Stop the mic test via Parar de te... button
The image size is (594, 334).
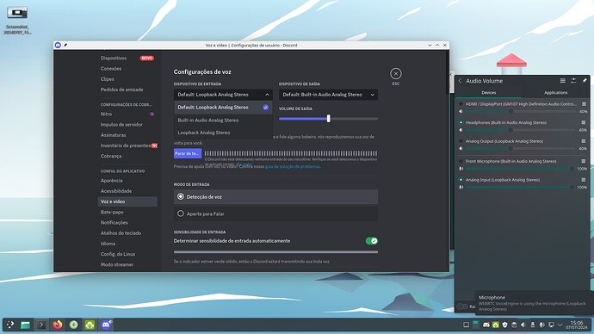[x=188, y=153]
